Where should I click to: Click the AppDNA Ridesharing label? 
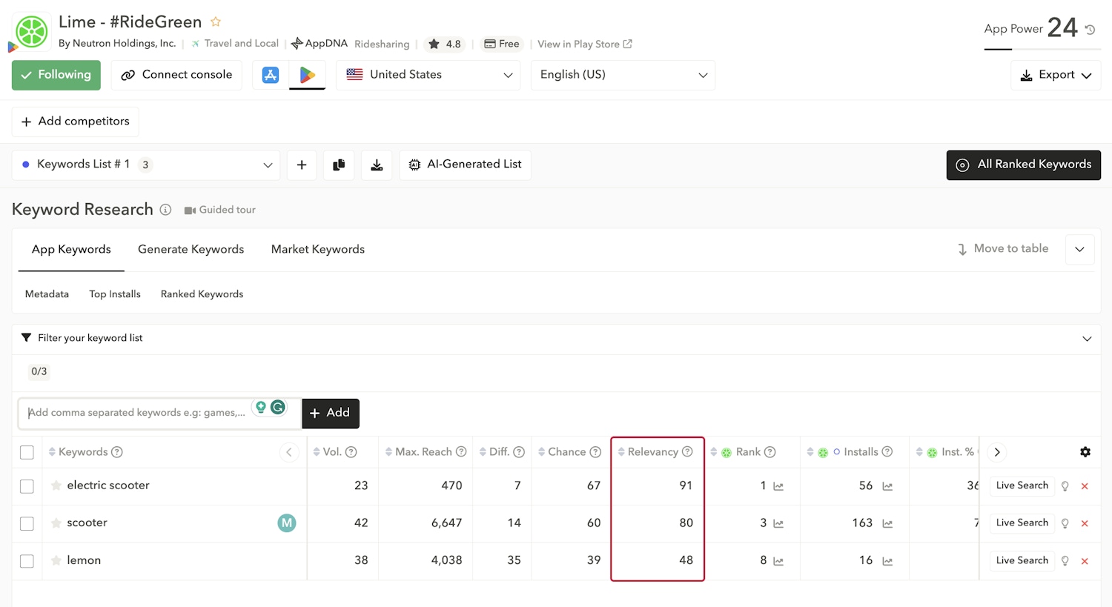click(x=350, y=44)
